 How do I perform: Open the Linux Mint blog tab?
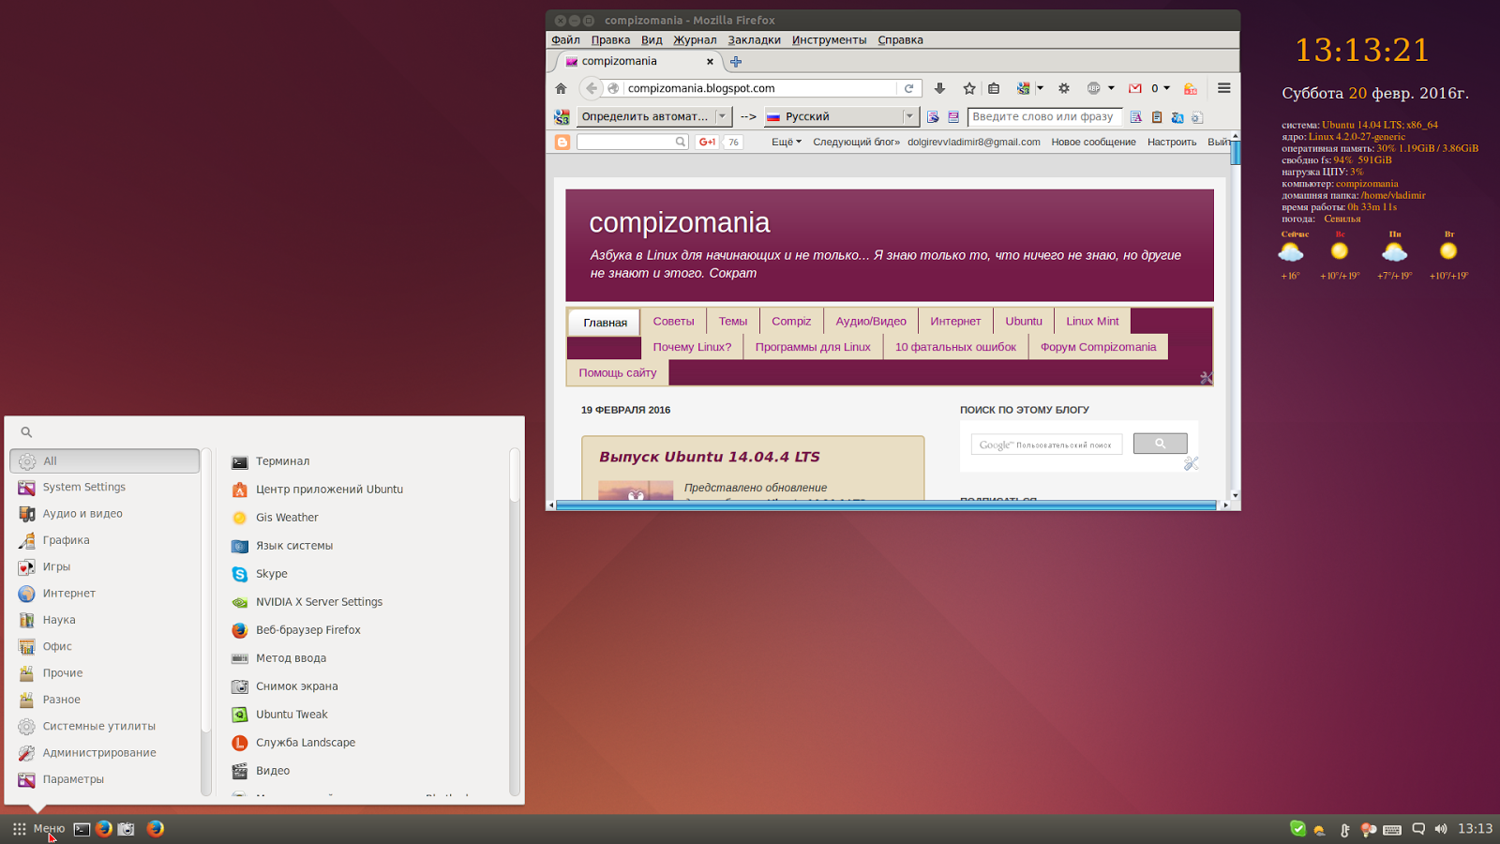click(1092, 322)
